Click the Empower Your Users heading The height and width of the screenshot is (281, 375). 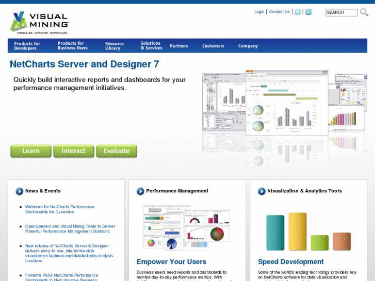(171, 261)
